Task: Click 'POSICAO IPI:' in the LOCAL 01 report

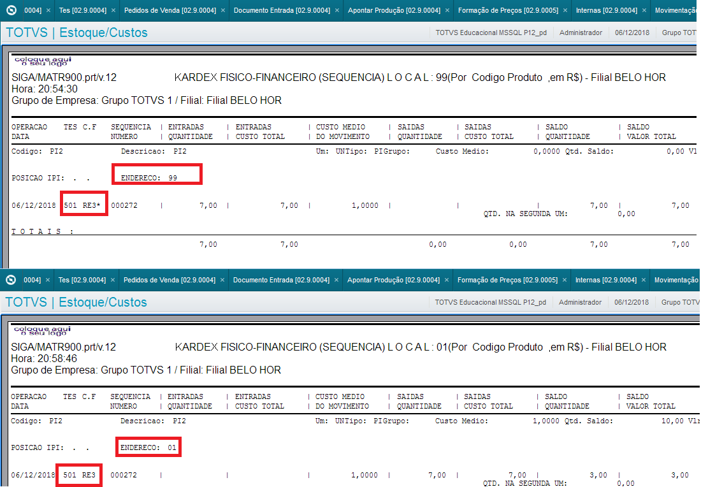Action: click(x=38, y=447)
